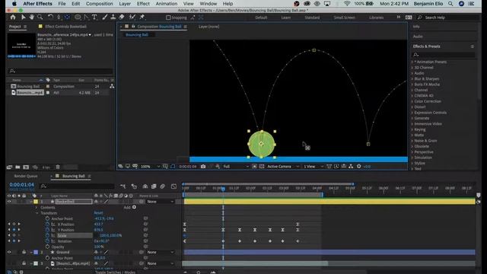
Task: Toggle the Rotation keyframe diamond
Action: 14,241
